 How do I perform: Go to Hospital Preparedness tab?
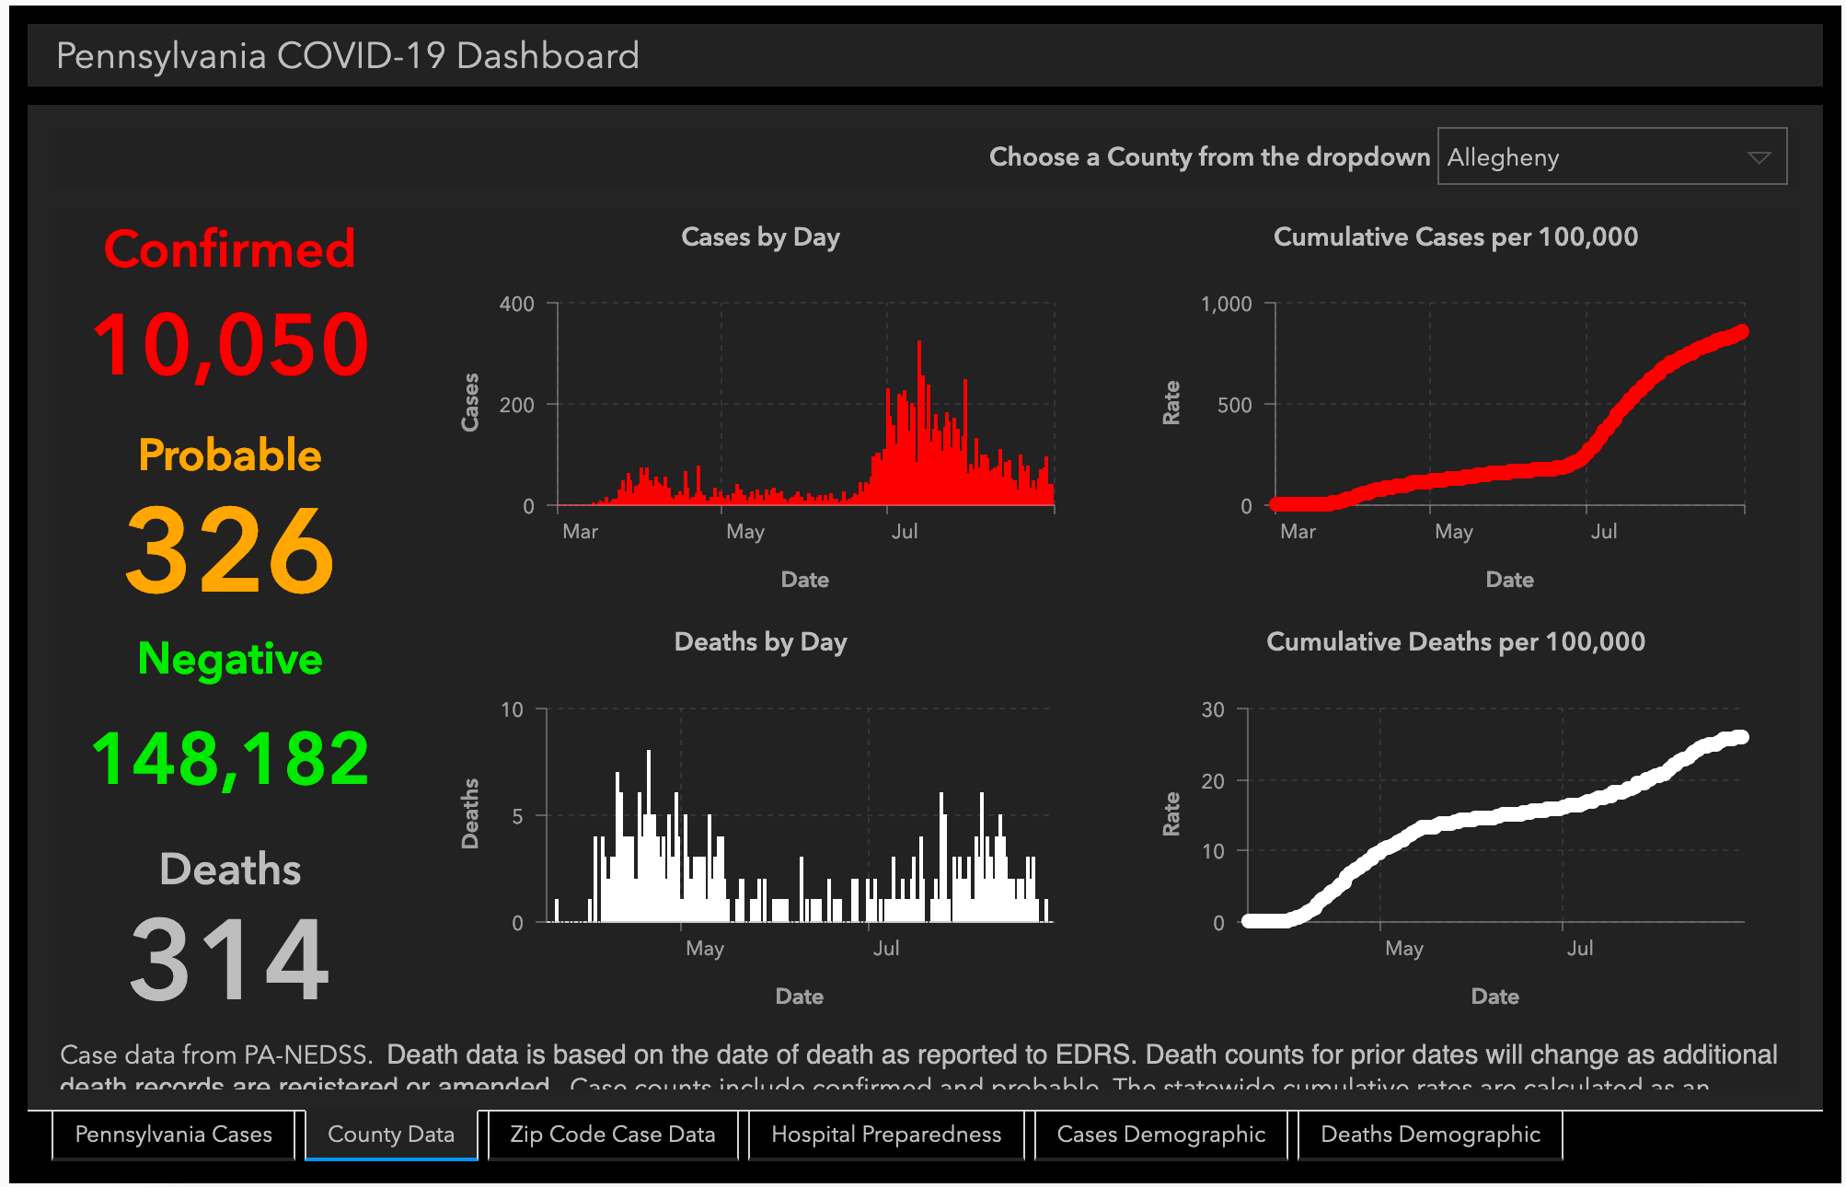coord(886,1135)
